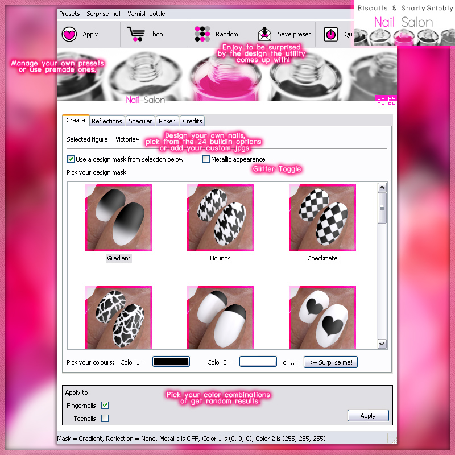Click the Quit power icon

(x=331, y=34)
